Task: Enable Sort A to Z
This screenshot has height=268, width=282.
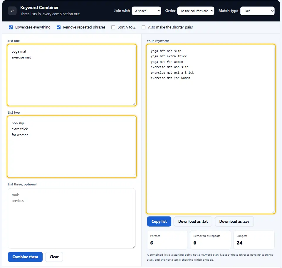Action: click(x=113, y=27)
